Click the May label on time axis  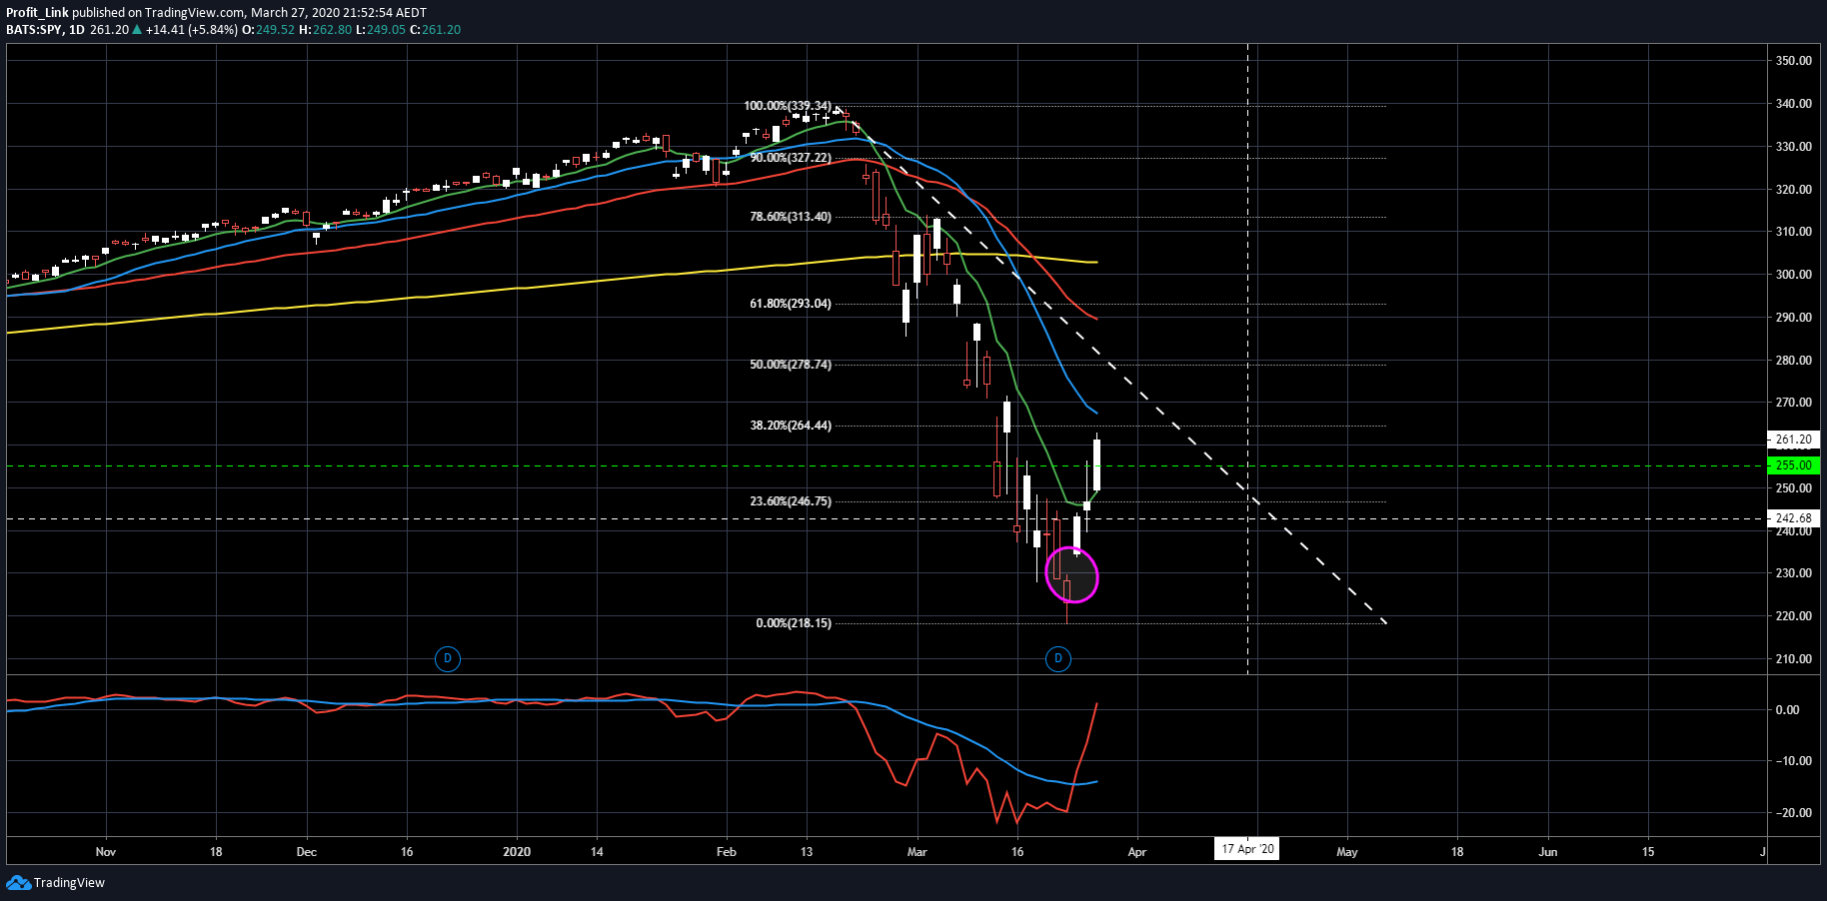tap(1347, 852)
